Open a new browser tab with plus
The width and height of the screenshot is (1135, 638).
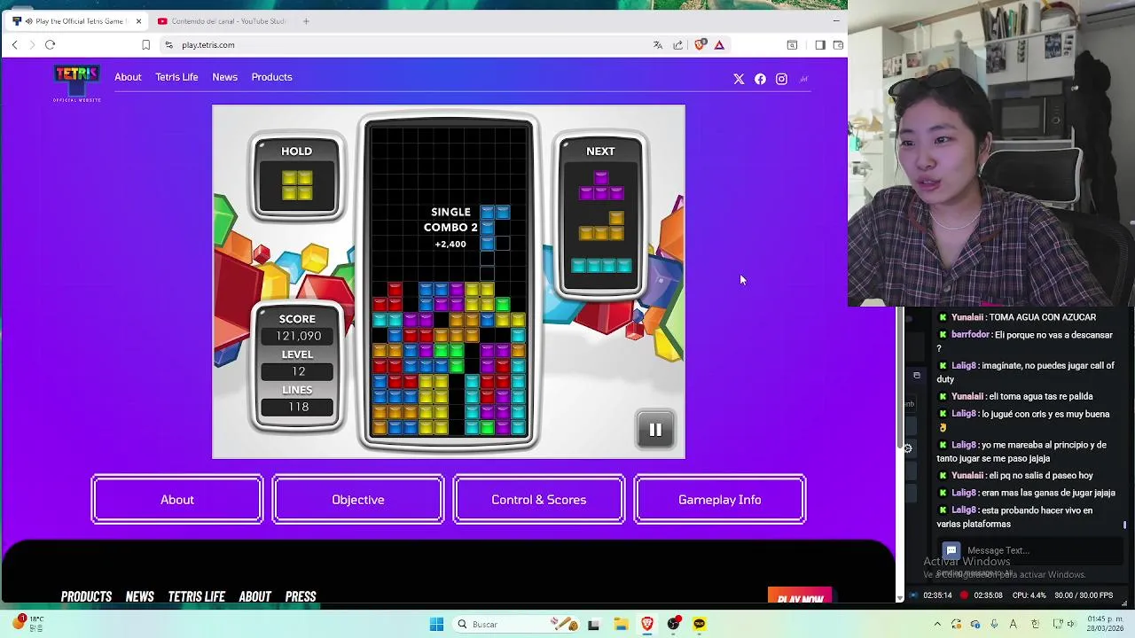(306, 21)
